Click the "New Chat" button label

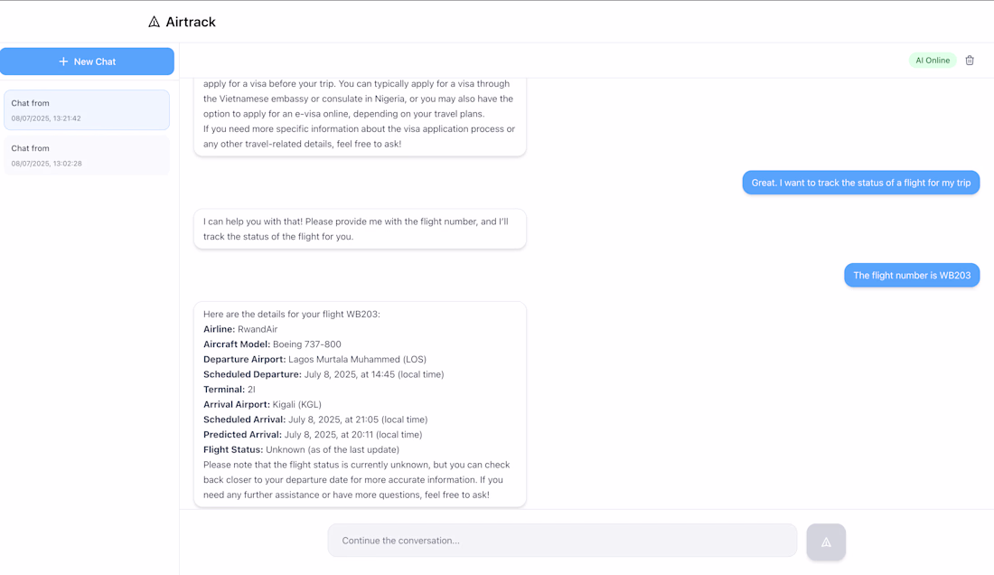[95, 61]
